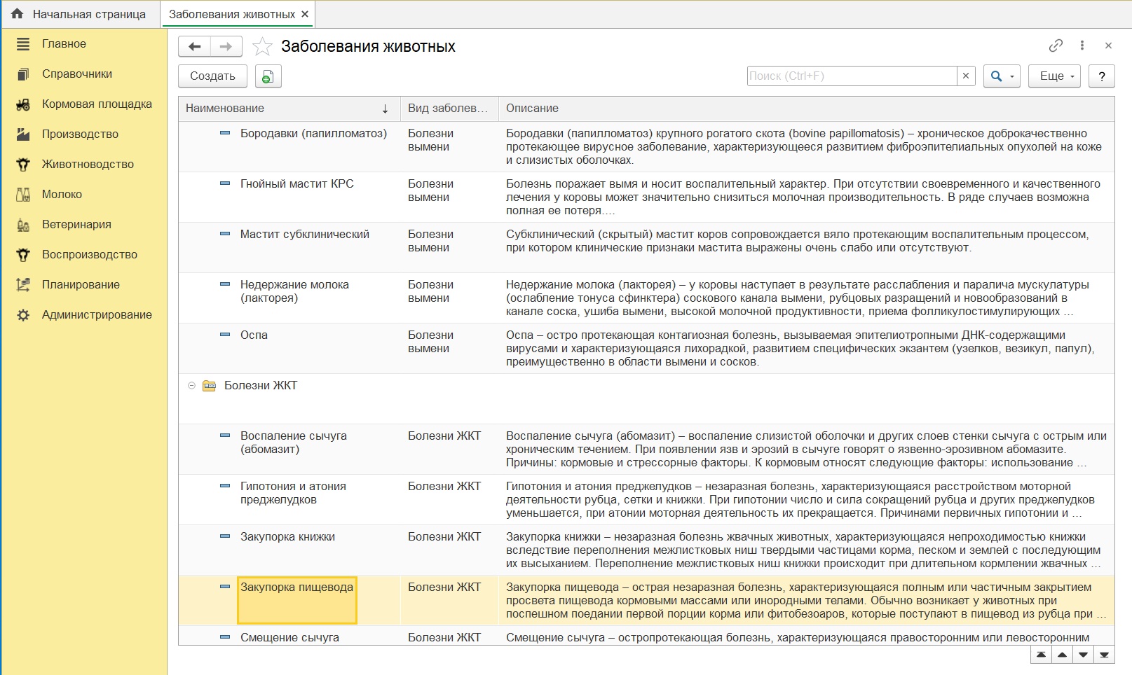
Task: Click the copy-to-create new item icon
Action: click(268, 76)
